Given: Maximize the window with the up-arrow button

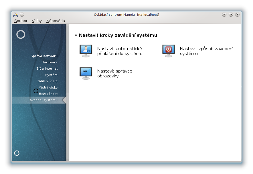Looking at the screenshot, I should 231,15.
